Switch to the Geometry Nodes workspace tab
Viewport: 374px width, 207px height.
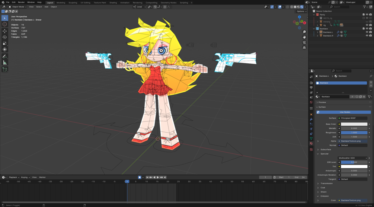tap(169, 3)
